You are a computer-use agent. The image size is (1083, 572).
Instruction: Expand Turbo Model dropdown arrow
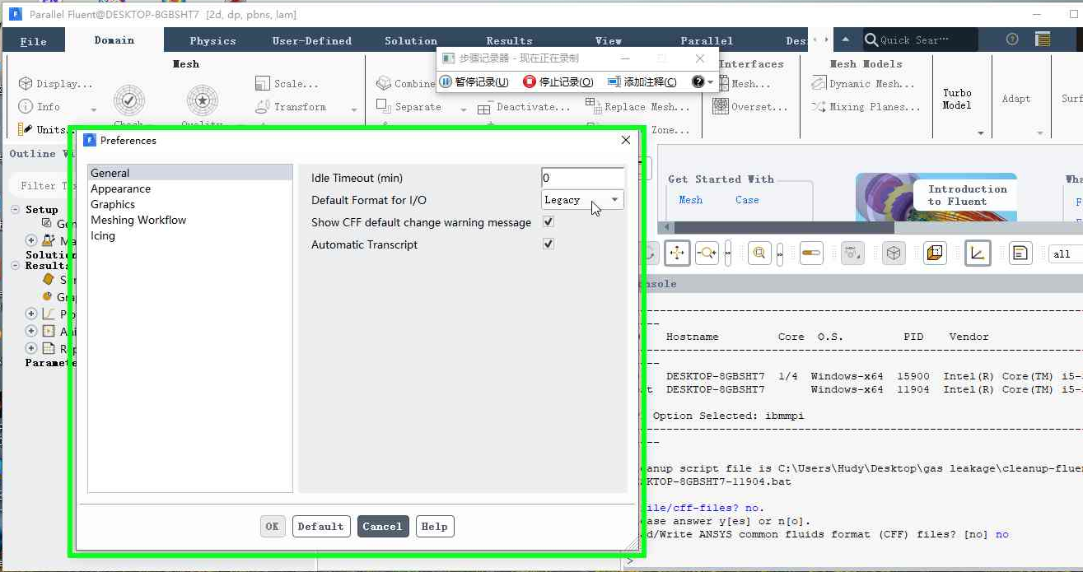coord(980,133)
